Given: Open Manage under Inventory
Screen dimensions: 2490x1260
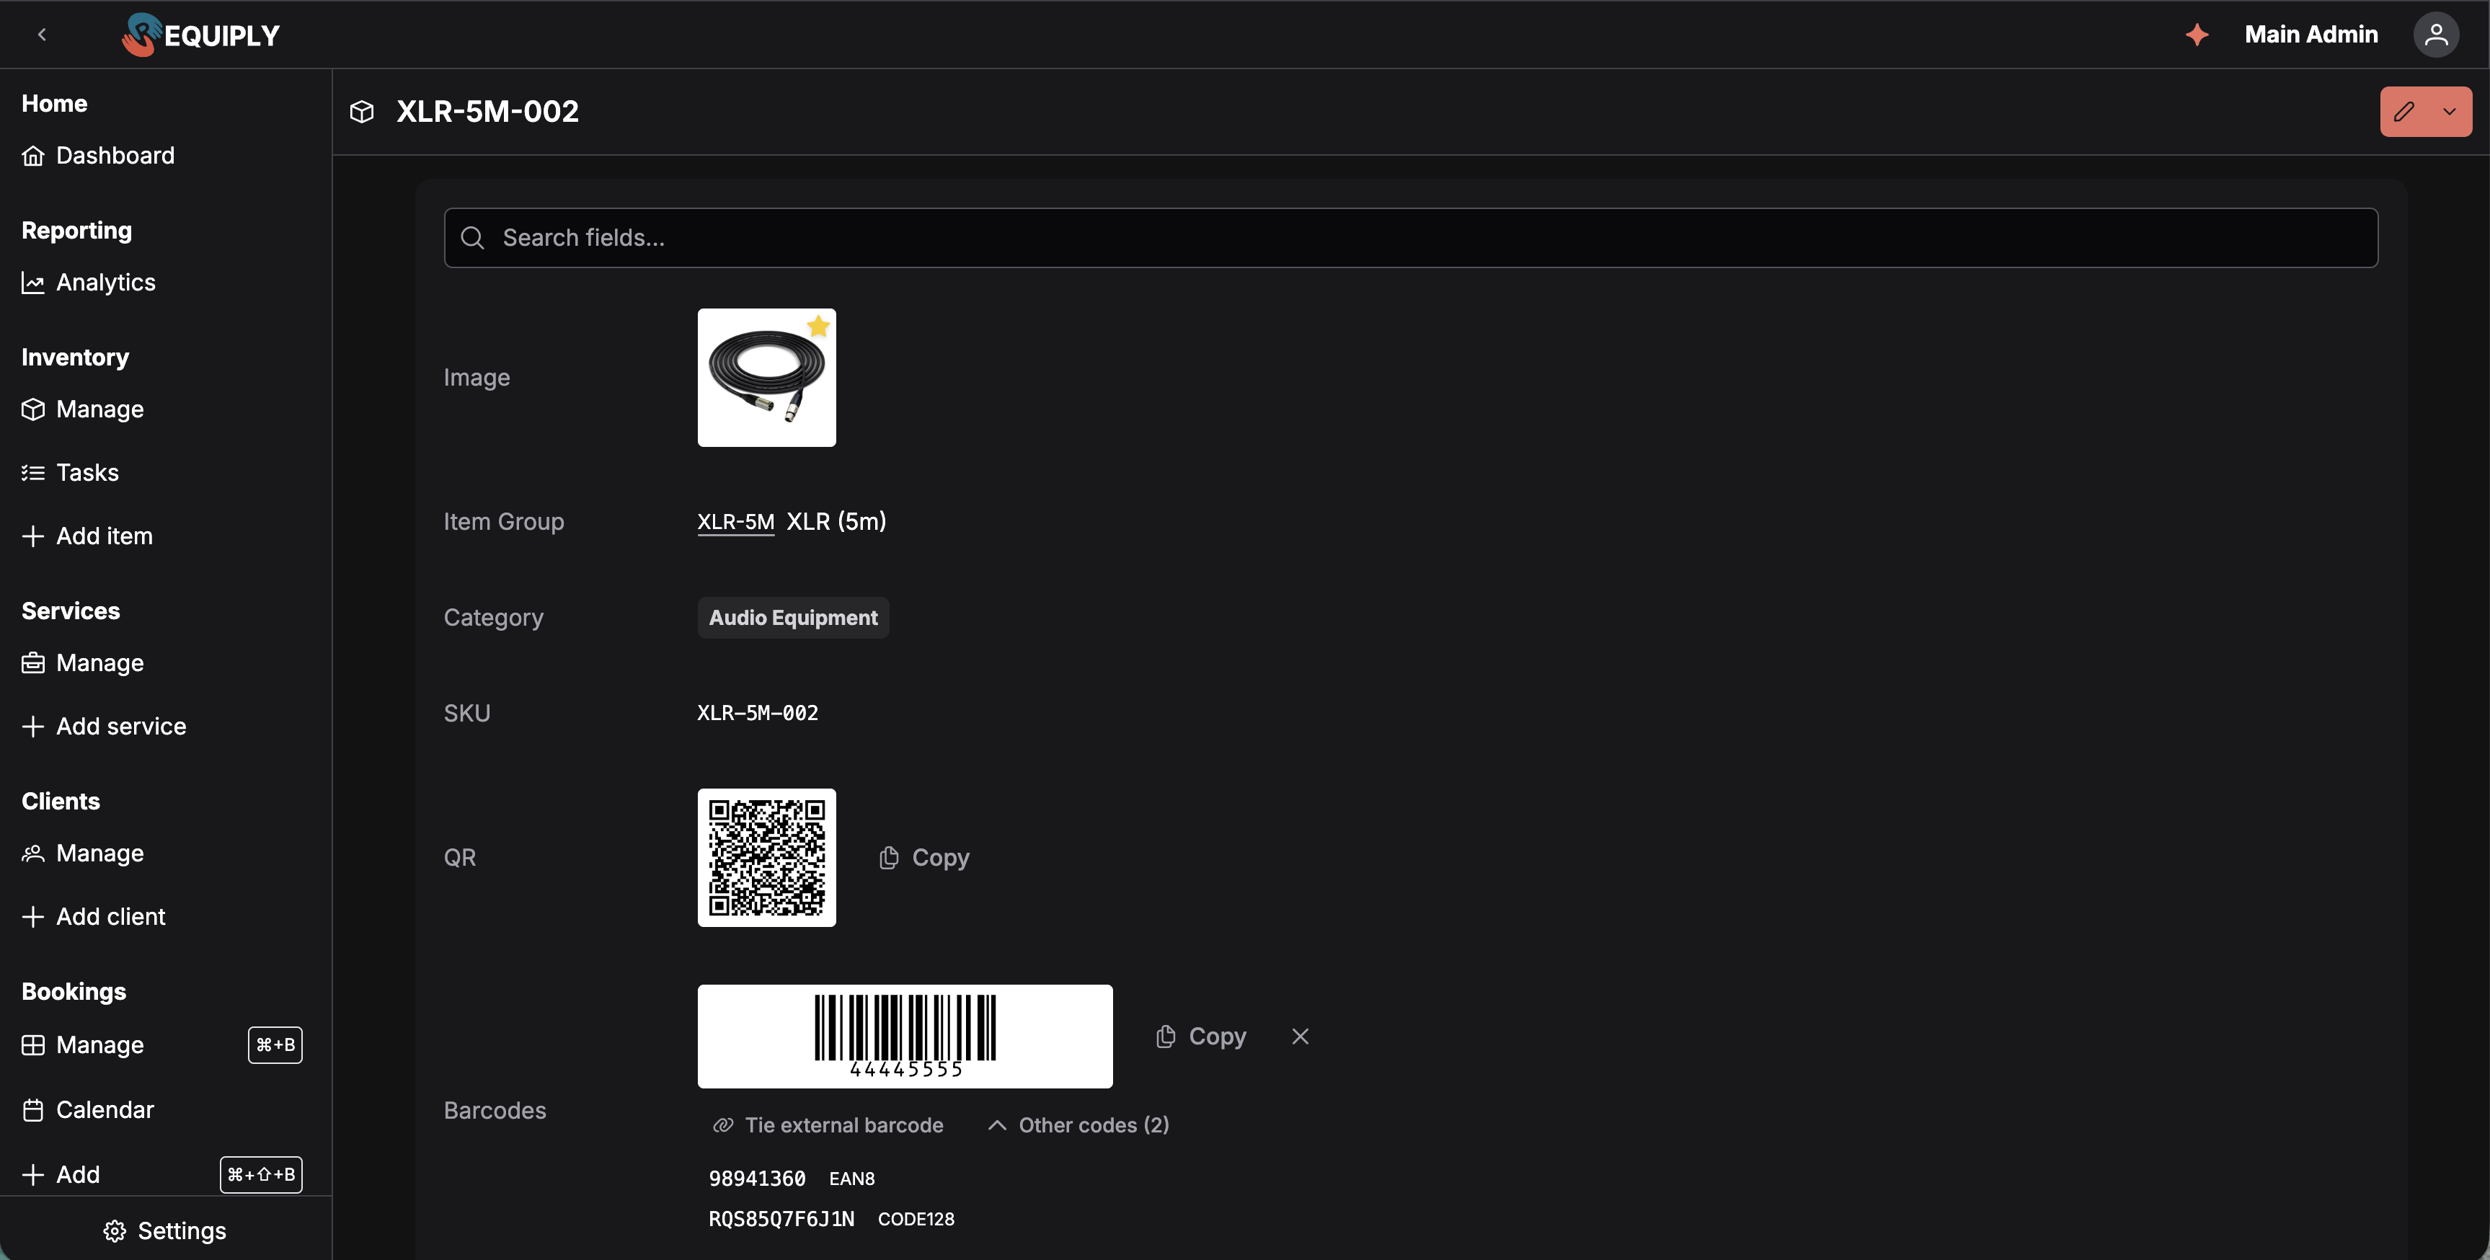Looking at the screenshot, I should (83, 409).
